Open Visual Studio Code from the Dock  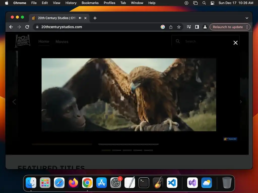[x=172, y=183]
